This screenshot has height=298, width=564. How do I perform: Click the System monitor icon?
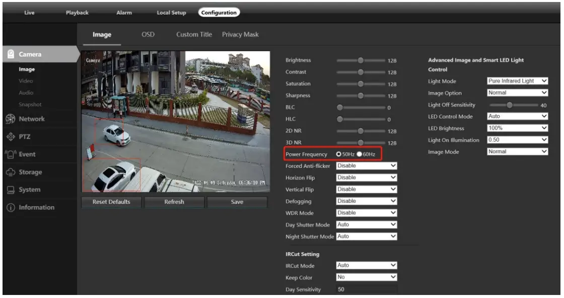pyautogui.click(x=10, y=190)
